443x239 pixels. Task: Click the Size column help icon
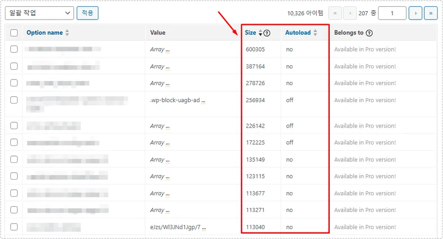point(267,33)
